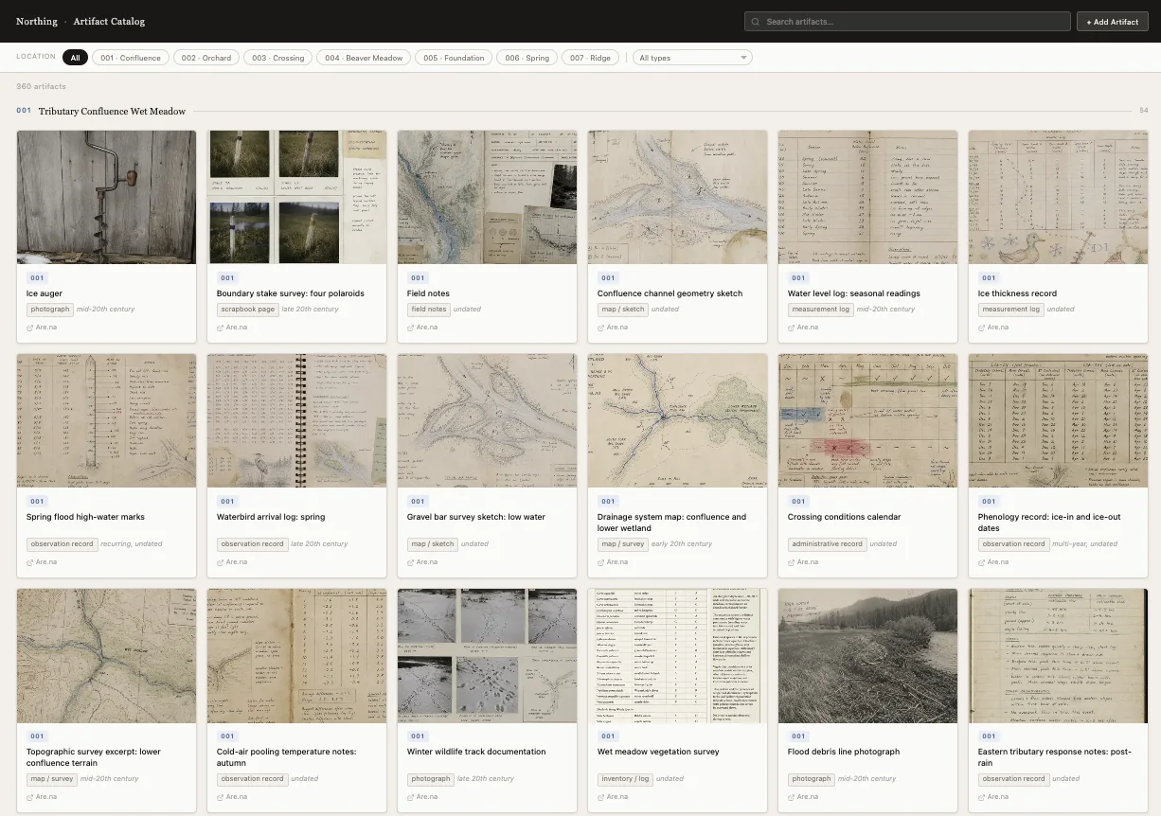Open Boundary stake survey polaroids thumbnail

coord(296,197)
